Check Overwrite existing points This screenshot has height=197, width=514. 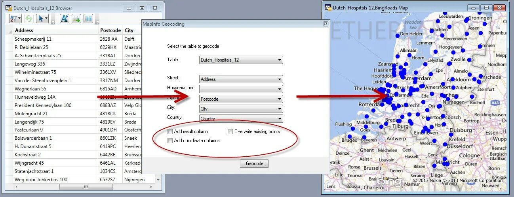230,131
